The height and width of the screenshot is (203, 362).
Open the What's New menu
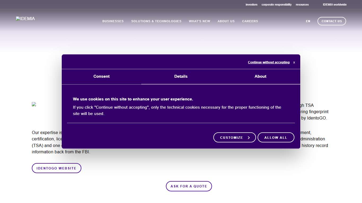(x=199, y=21)
